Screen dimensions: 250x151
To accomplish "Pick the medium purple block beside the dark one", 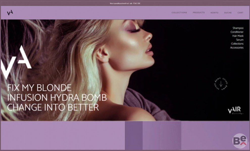I will point(162,135).
